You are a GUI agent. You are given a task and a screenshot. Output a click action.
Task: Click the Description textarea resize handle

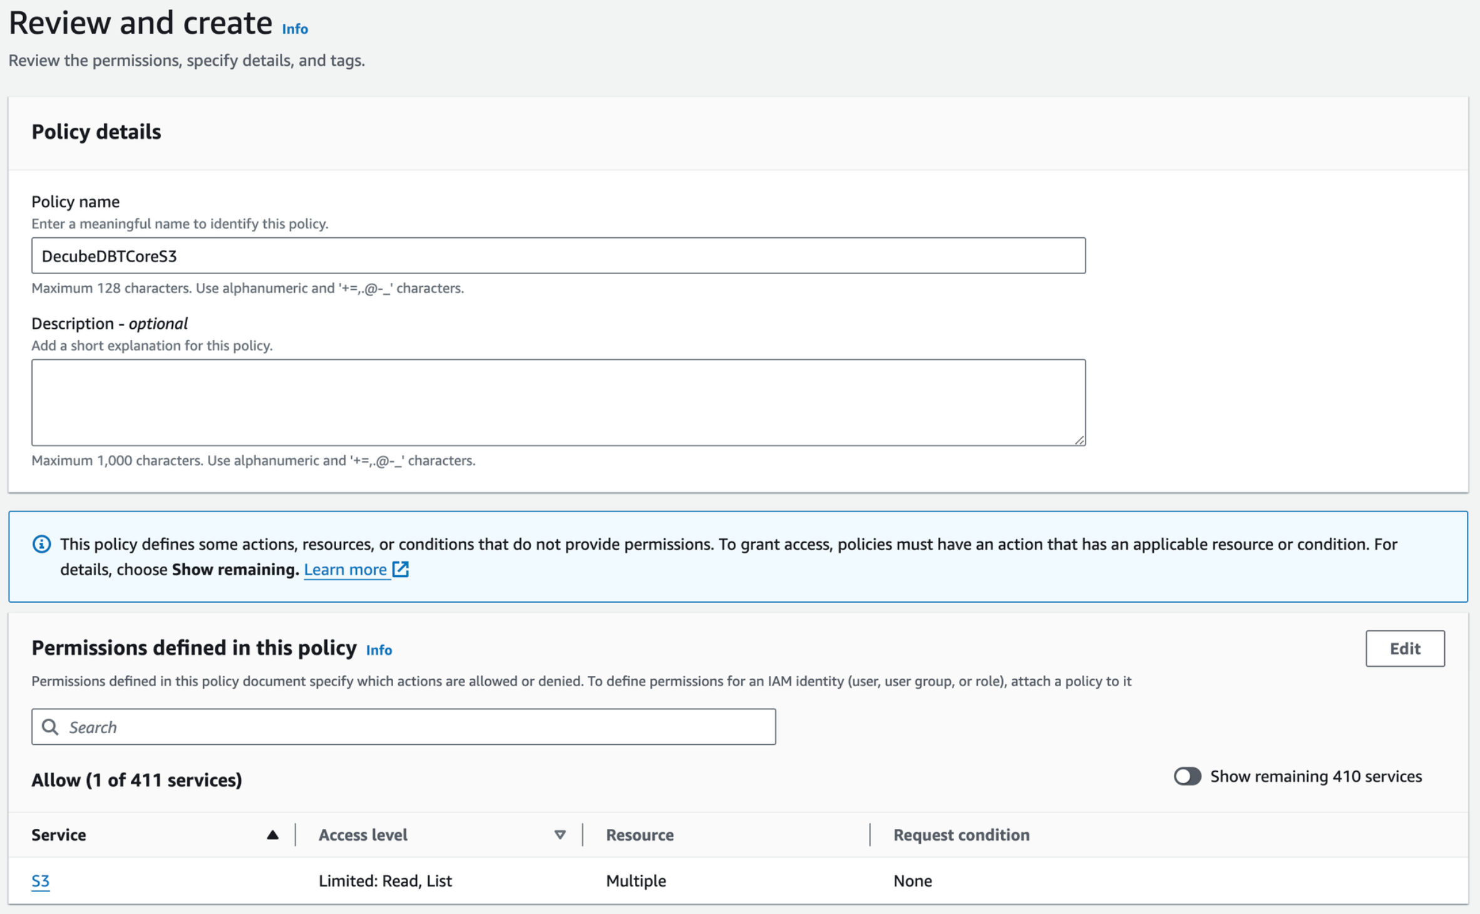(1079, 440)
